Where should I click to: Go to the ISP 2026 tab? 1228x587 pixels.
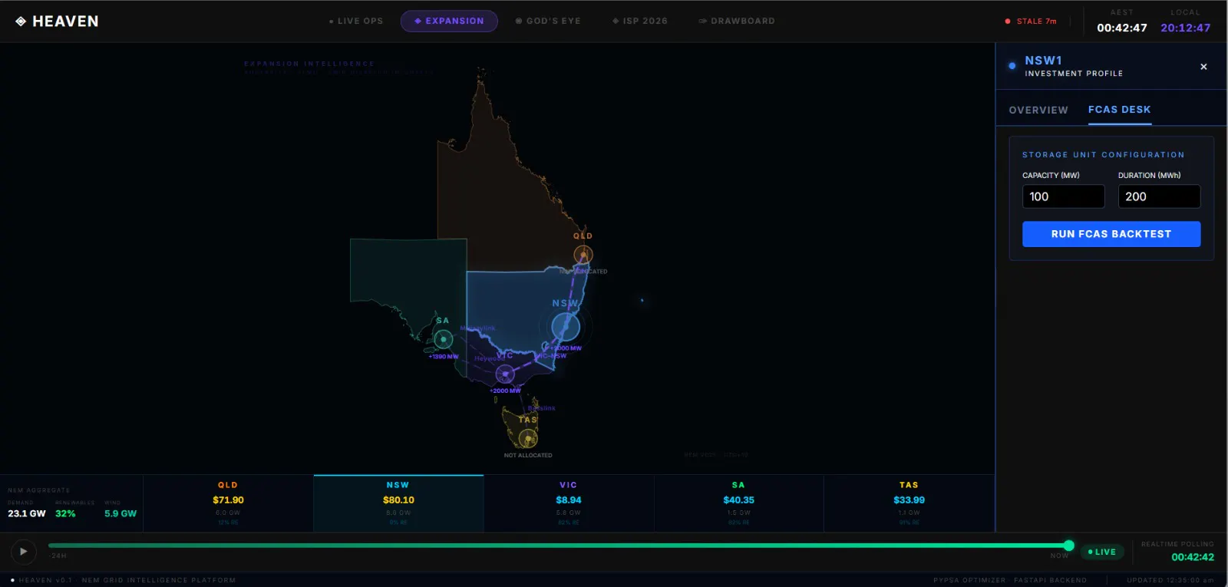point(640,21)
